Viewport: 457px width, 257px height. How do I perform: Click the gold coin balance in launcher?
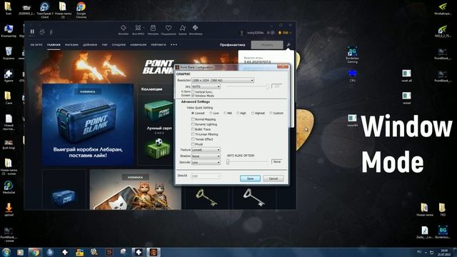coord(283,33)
